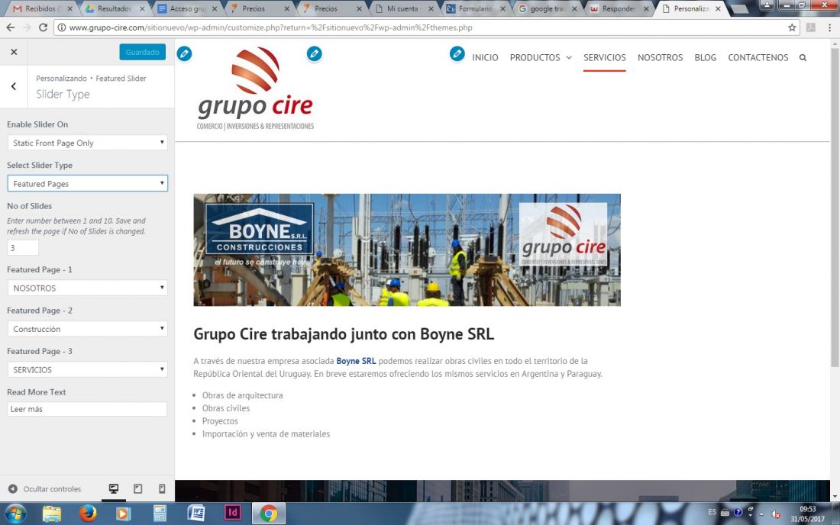Viewport: 840px width, 525px height.
Task: Follow the Boyne SRL link
Action: click(x=357, y=361)
